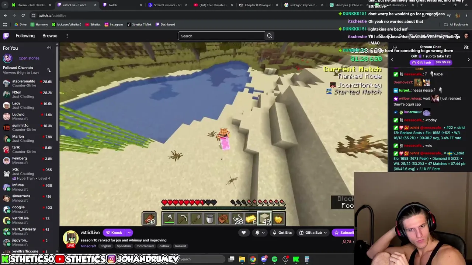Viewport: 472px width, 265px height.
Task: Click the Subscribe button
Action: click(x=344, y=233)
